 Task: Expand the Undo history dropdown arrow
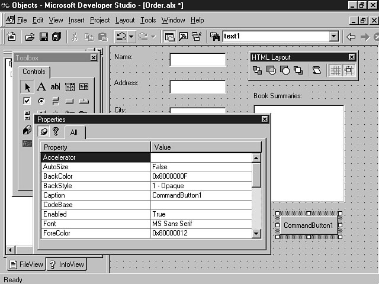[x=131, y=37]
